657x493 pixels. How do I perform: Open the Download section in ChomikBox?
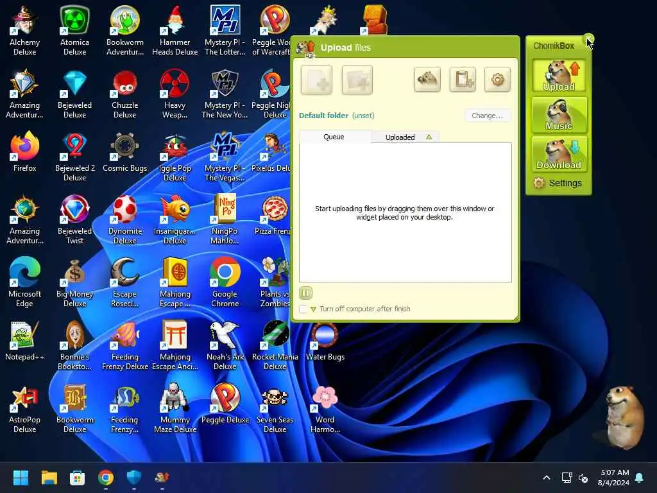point(559,154)
